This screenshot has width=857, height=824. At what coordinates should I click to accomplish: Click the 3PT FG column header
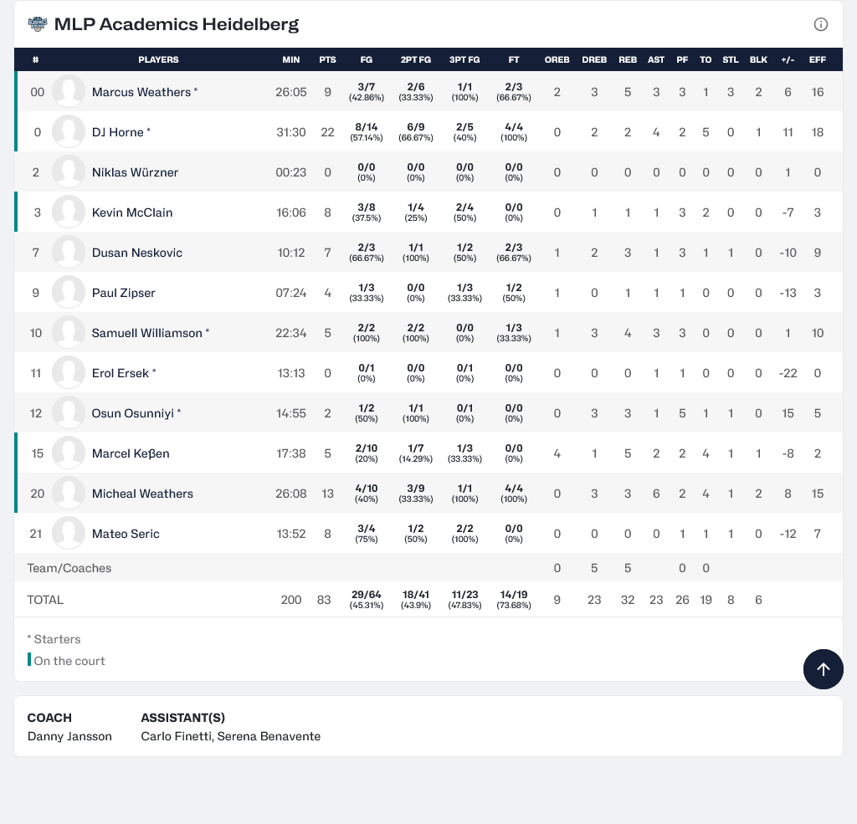[x=464, y=60]
